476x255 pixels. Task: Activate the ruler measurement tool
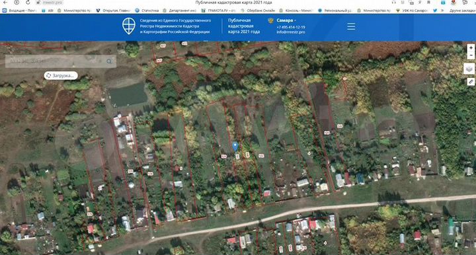click(x=471, y=81)
